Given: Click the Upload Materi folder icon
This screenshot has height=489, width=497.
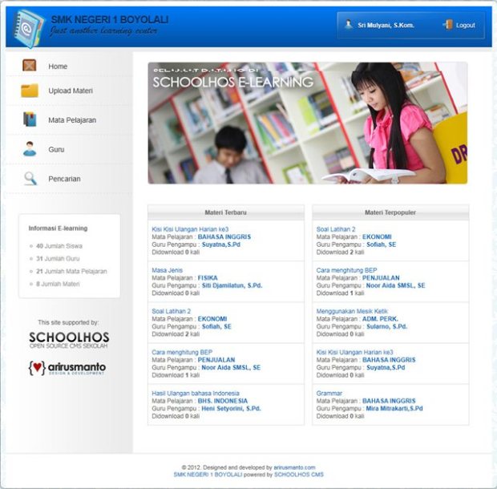Looking at the screenshot, I should [x=30, y=91].
